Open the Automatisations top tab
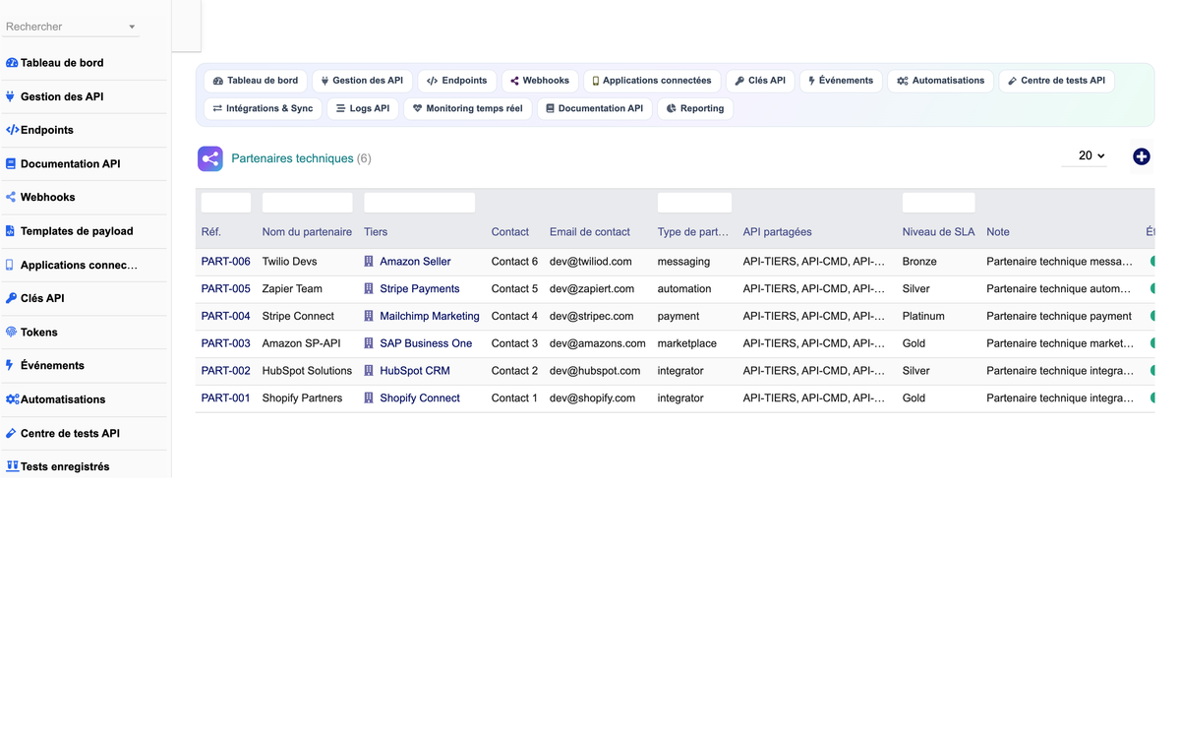This screenshot has width=1180, height=731. coord(940,81)
